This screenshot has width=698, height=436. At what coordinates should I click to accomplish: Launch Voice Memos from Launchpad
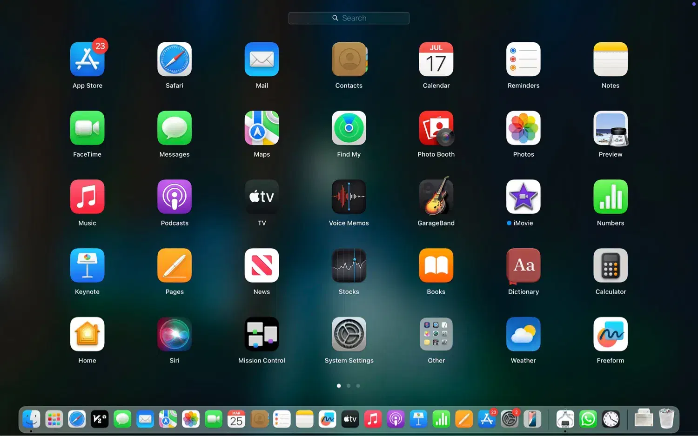[349, 197]
